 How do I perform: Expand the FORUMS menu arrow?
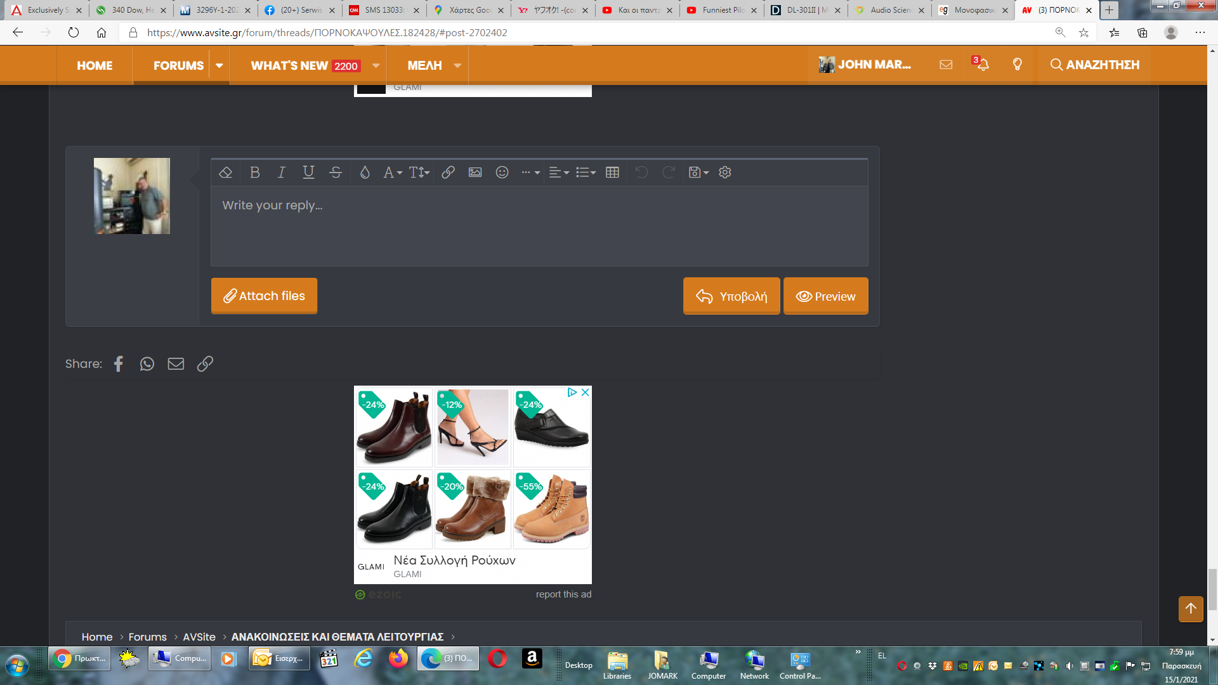219,65
